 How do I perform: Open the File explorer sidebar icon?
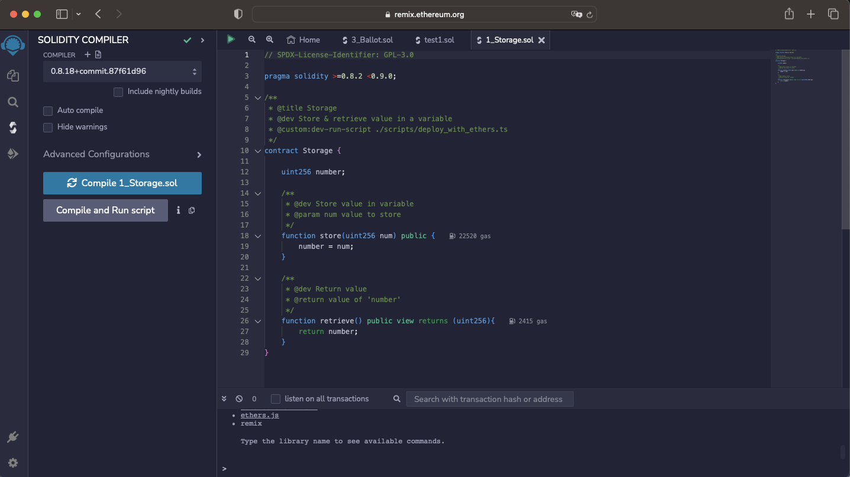tap(13, 76)
